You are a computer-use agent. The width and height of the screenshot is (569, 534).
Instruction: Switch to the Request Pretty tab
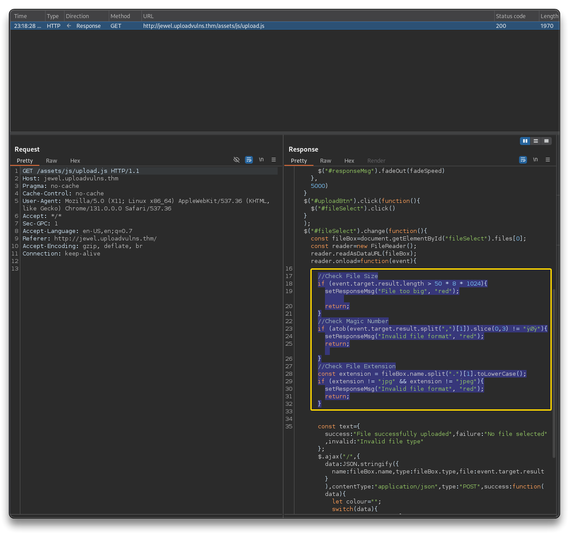point(25,161)
